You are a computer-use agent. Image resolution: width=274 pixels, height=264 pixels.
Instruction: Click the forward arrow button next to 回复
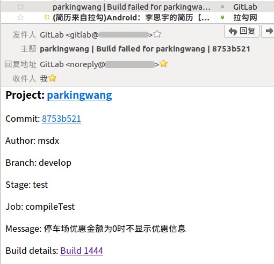(268, 31)
